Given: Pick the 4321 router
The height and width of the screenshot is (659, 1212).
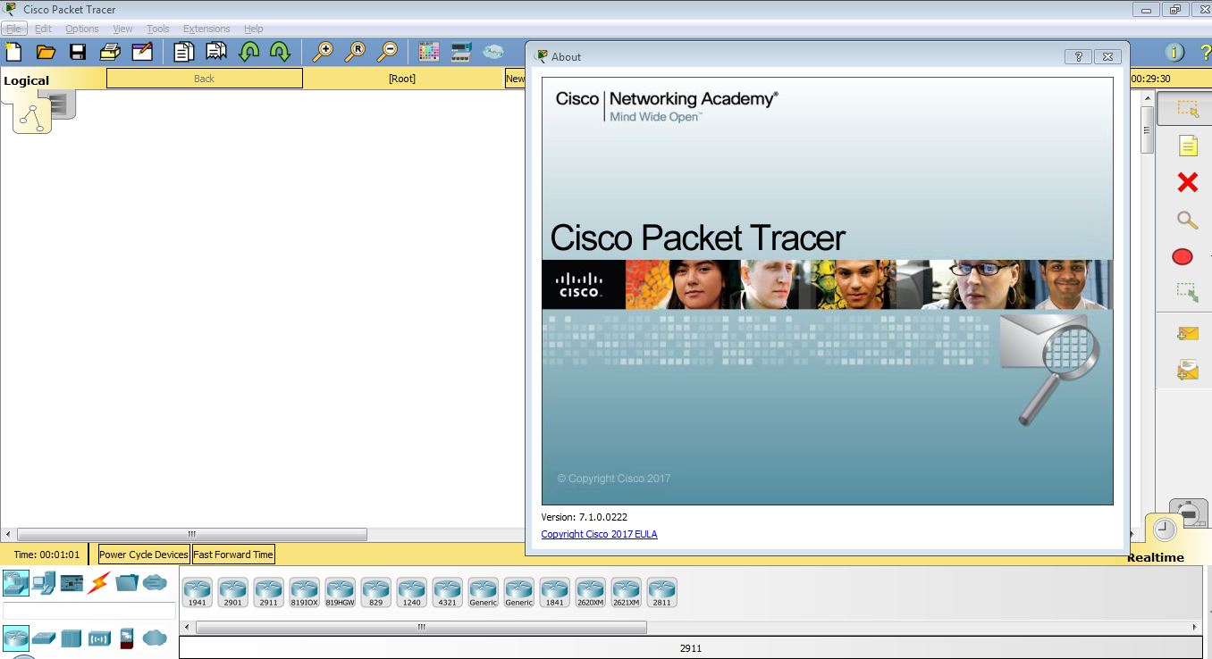Looking at the screenshot, I should point(448,593).
